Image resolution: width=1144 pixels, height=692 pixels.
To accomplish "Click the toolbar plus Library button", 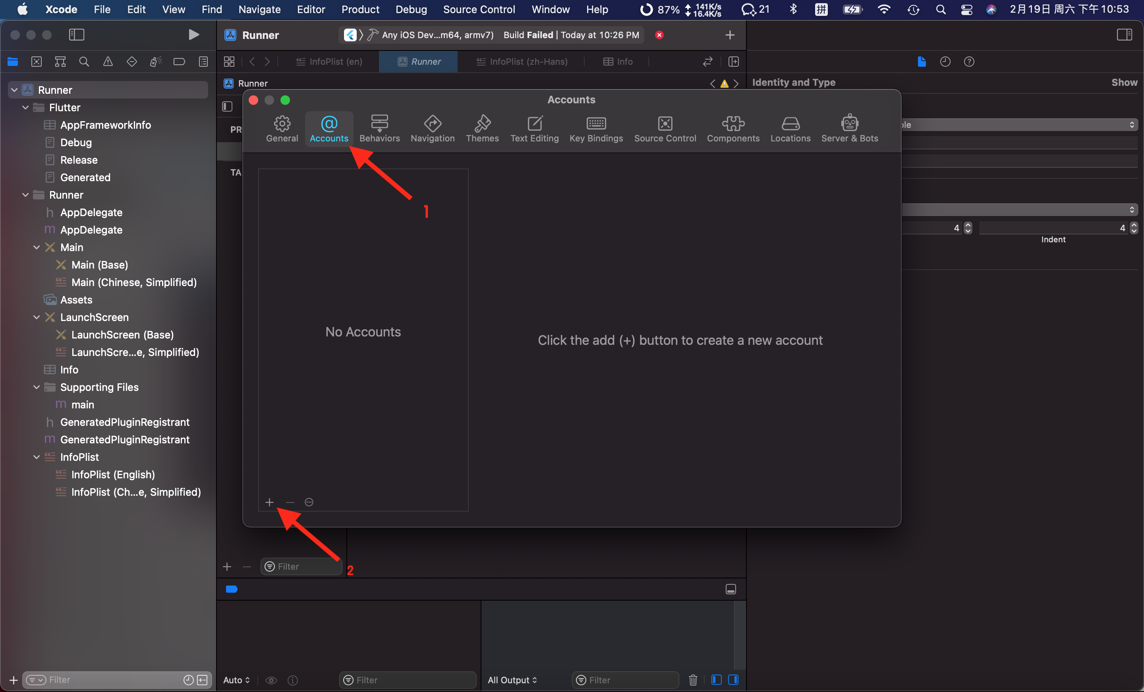I will (730, 35).
